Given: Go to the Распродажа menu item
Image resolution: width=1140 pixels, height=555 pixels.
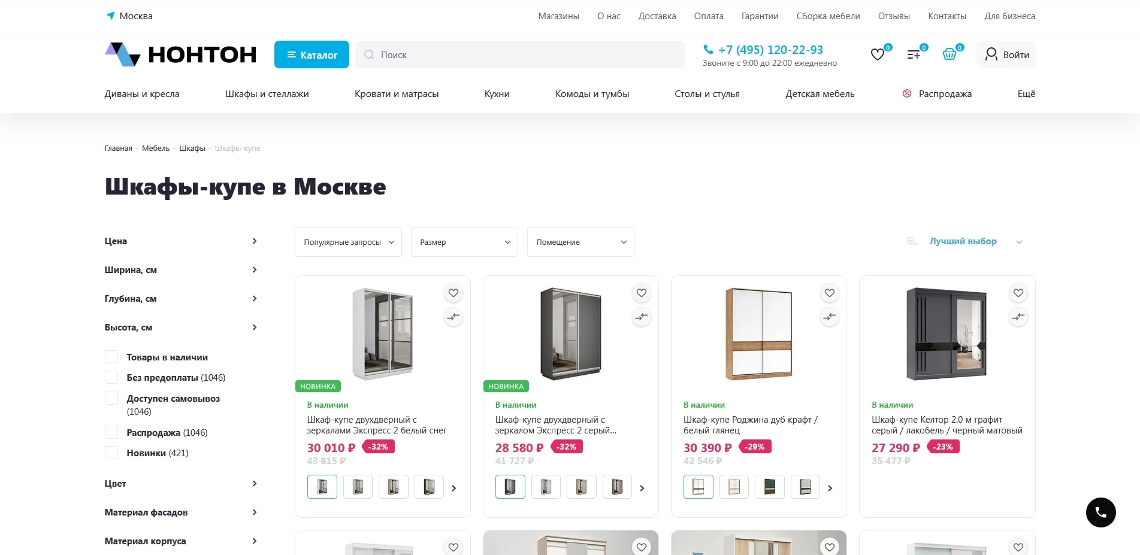Looking at the screenshot, I should 945,94.
